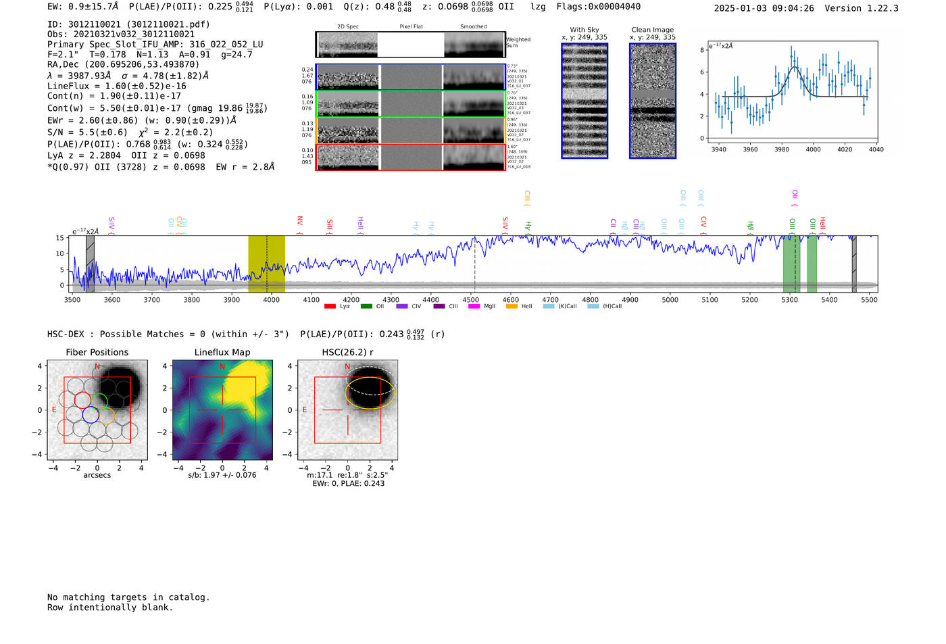This screenshot has height=644, width=946.
Task: Select the blue-bordered fiber 2D spectrum row
Action: 411,77
